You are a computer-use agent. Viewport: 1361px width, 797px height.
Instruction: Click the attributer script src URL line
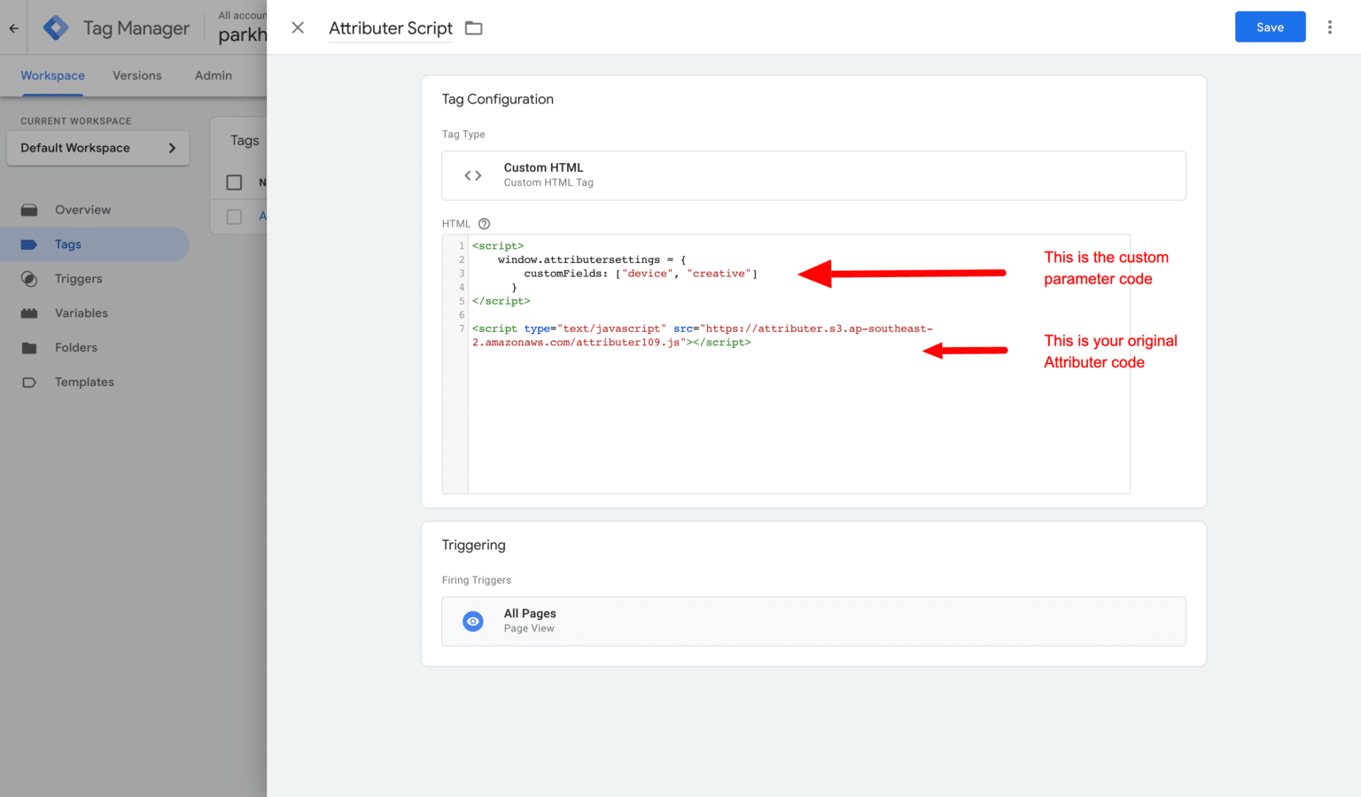[x=702, y=336]
